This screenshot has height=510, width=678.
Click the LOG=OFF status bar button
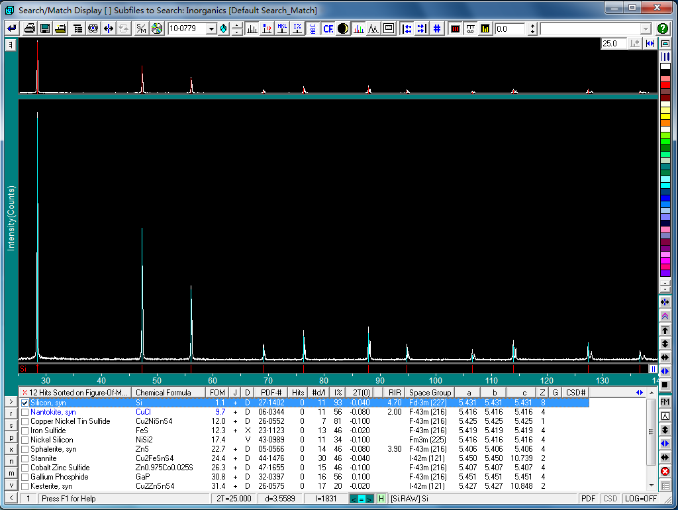640,499
